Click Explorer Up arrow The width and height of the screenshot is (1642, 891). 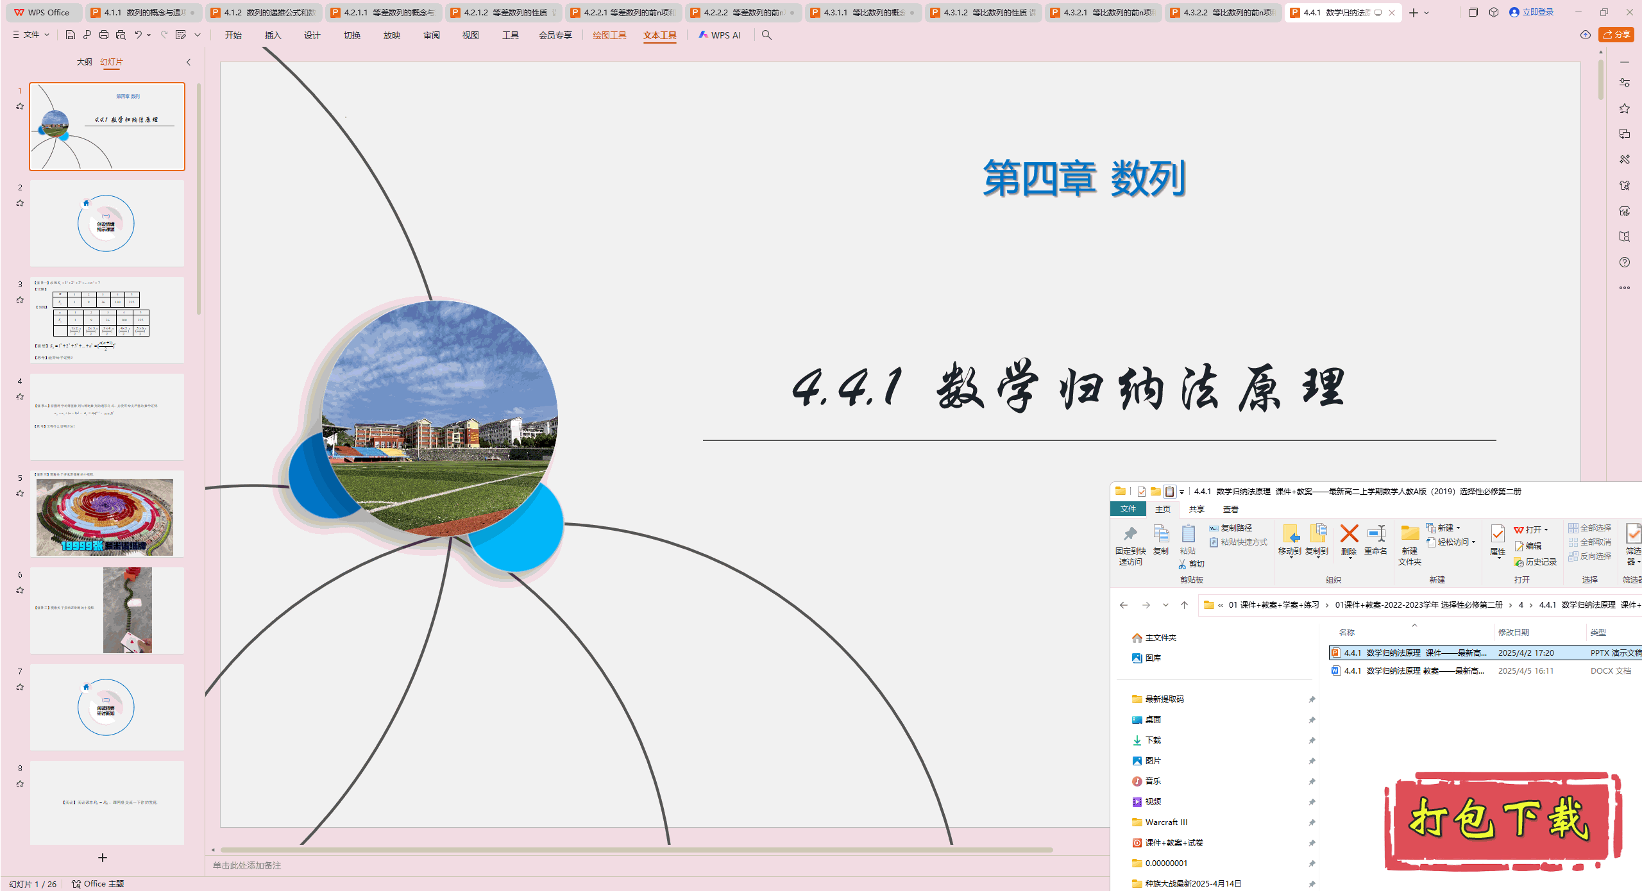(1184, 605)
